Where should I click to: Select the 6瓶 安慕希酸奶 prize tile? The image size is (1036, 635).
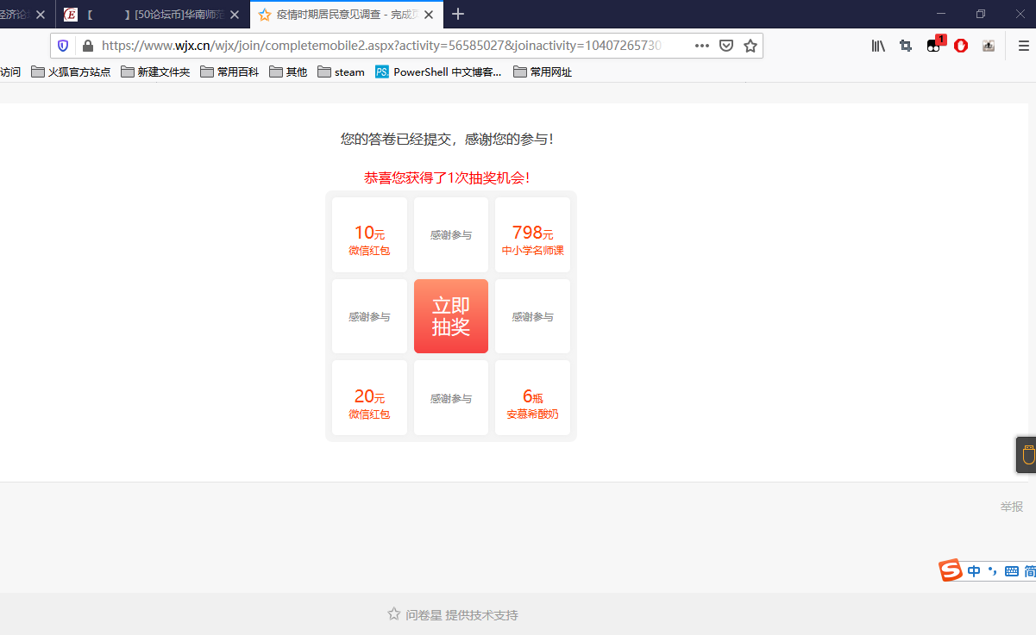pos(532,398)
